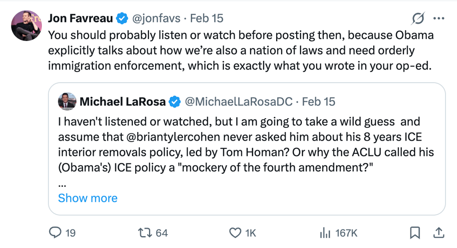
Task: Click the Jon Favreau display name
Action: (80, 19)
